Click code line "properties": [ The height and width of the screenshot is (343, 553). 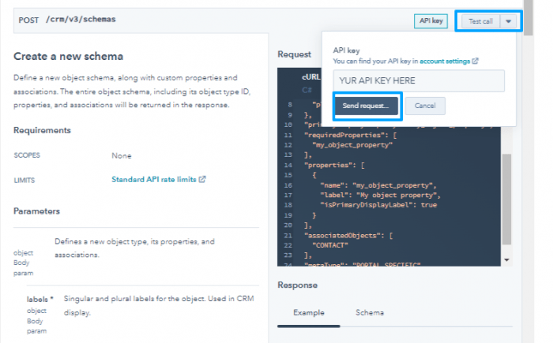click(334, 165)
